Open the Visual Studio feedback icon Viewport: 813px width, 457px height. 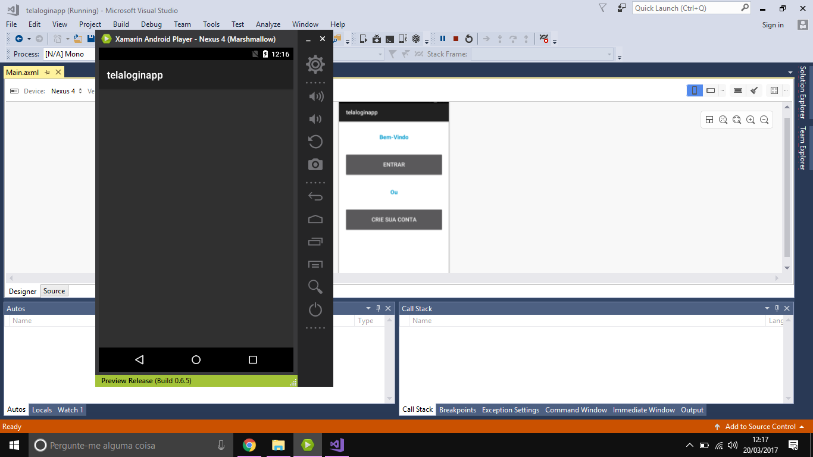pyautogui.click(x=622, y=8)
